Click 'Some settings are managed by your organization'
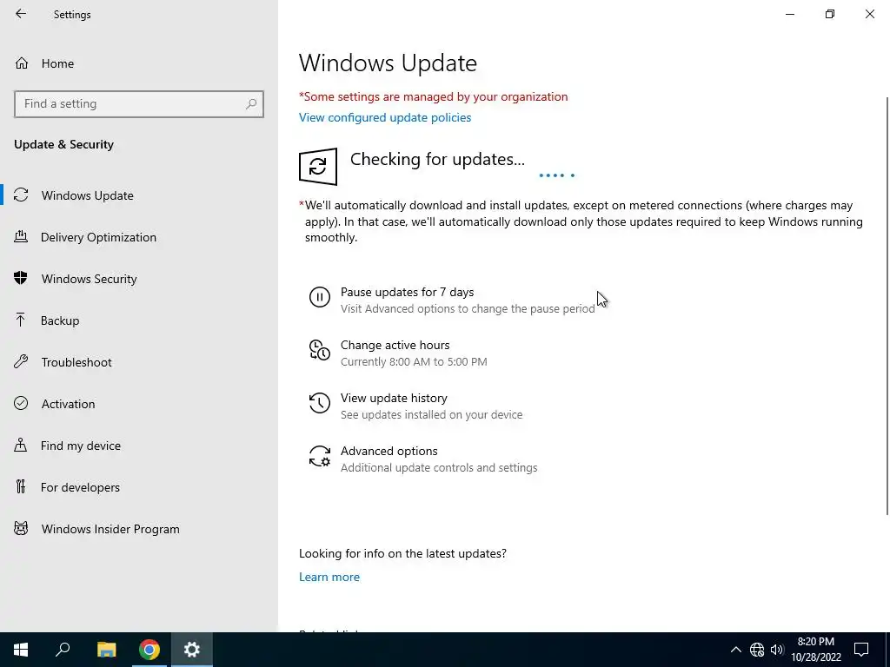This screenshot has width=890, height=667. click(434, 96)
